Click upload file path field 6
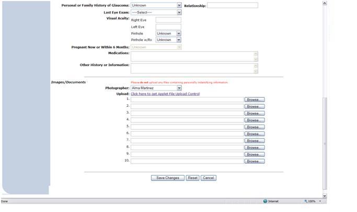357x212 pixels. click(x=187, y=134)
